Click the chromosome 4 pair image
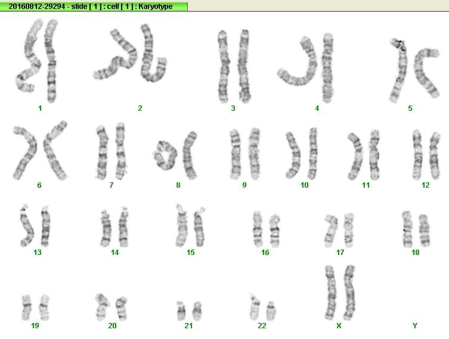Image resolution: width=449 pixels, height=339 pixels. 305,68
